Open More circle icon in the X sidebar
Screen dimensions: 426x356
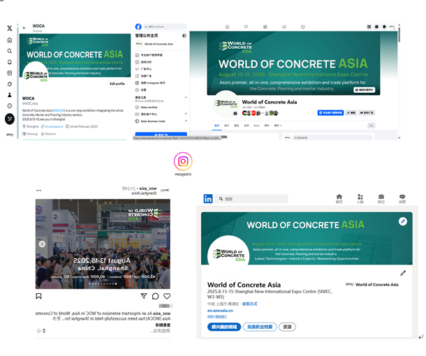(10, 106)
